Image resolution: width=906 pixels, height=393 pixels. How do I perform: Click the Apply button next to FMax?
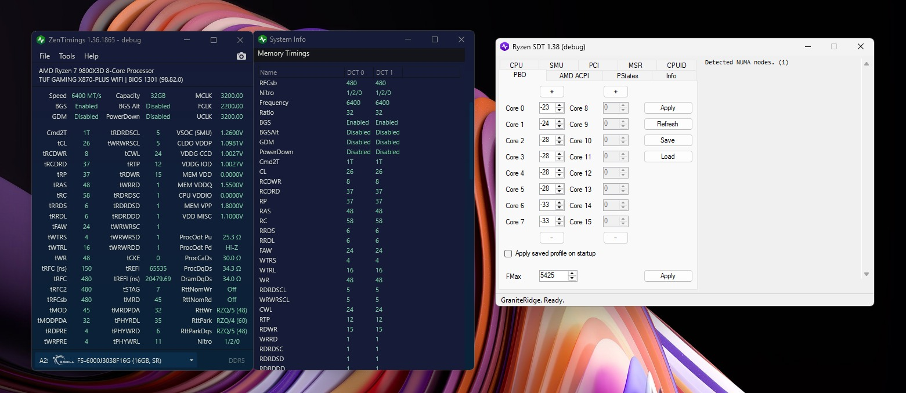click(668, 276)
